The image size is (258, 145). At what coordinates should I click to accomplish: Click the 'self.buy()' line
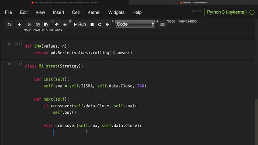pyautogui.click(x=64, y=112)
